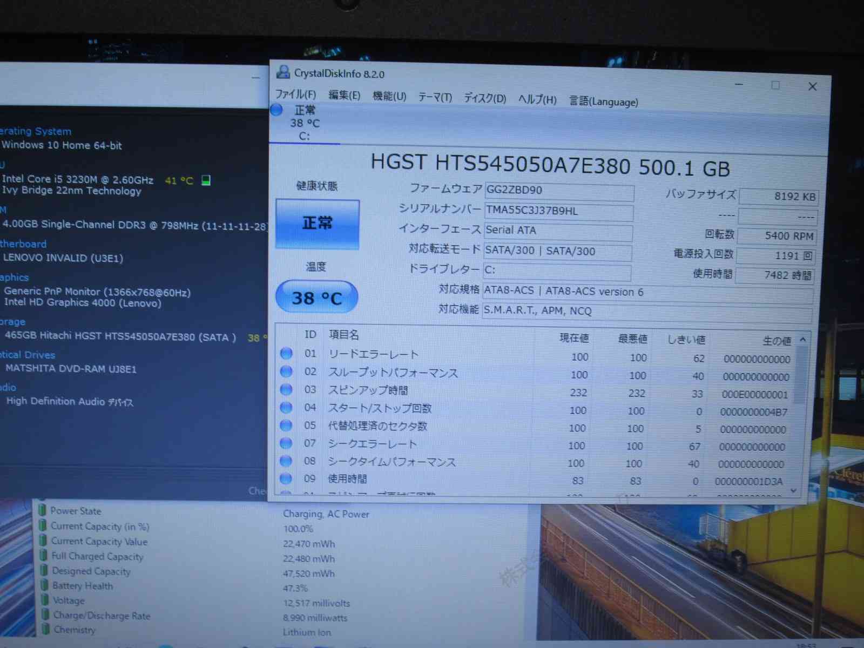Screen dimensions: 864x648
Task: Click the serial number field
Action: point(558,211)
